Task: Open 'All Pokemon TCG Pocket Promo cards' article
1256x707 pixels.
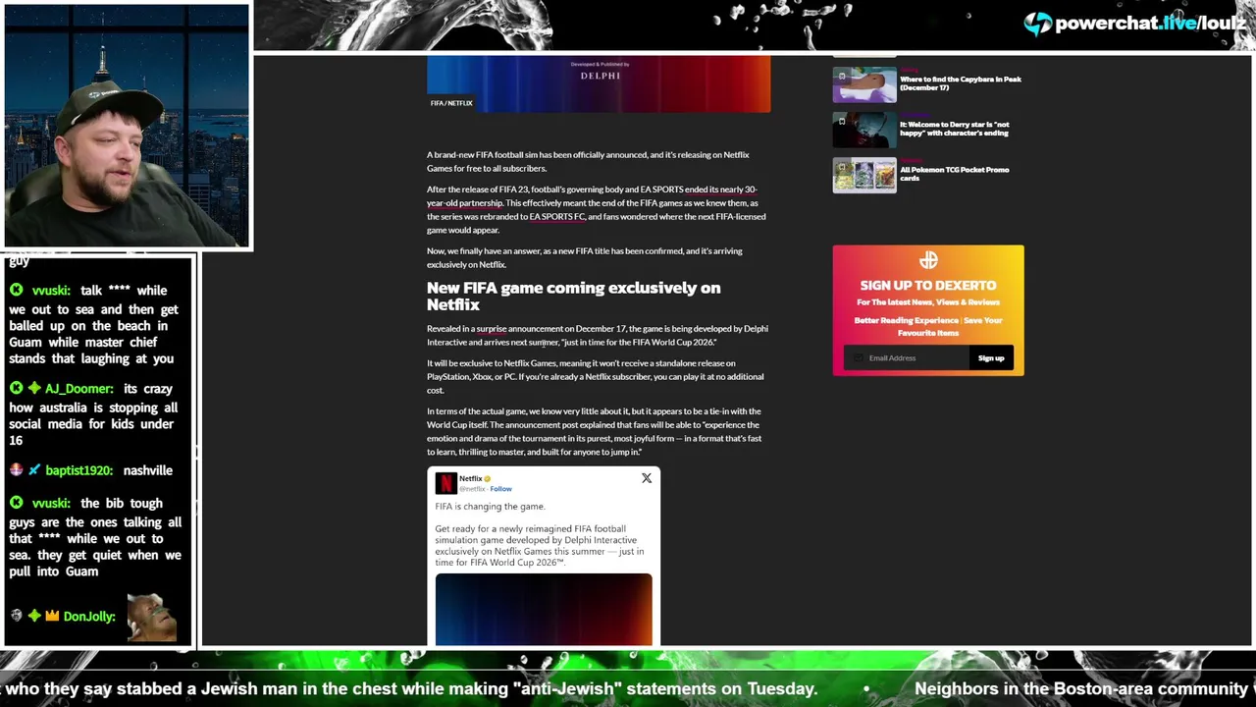Action: (x=955, y=174)
